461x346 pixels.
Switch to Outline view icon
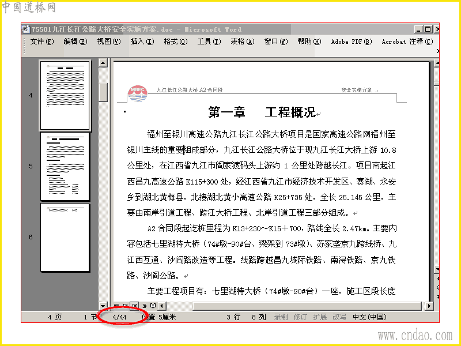(x=143, y=306)
